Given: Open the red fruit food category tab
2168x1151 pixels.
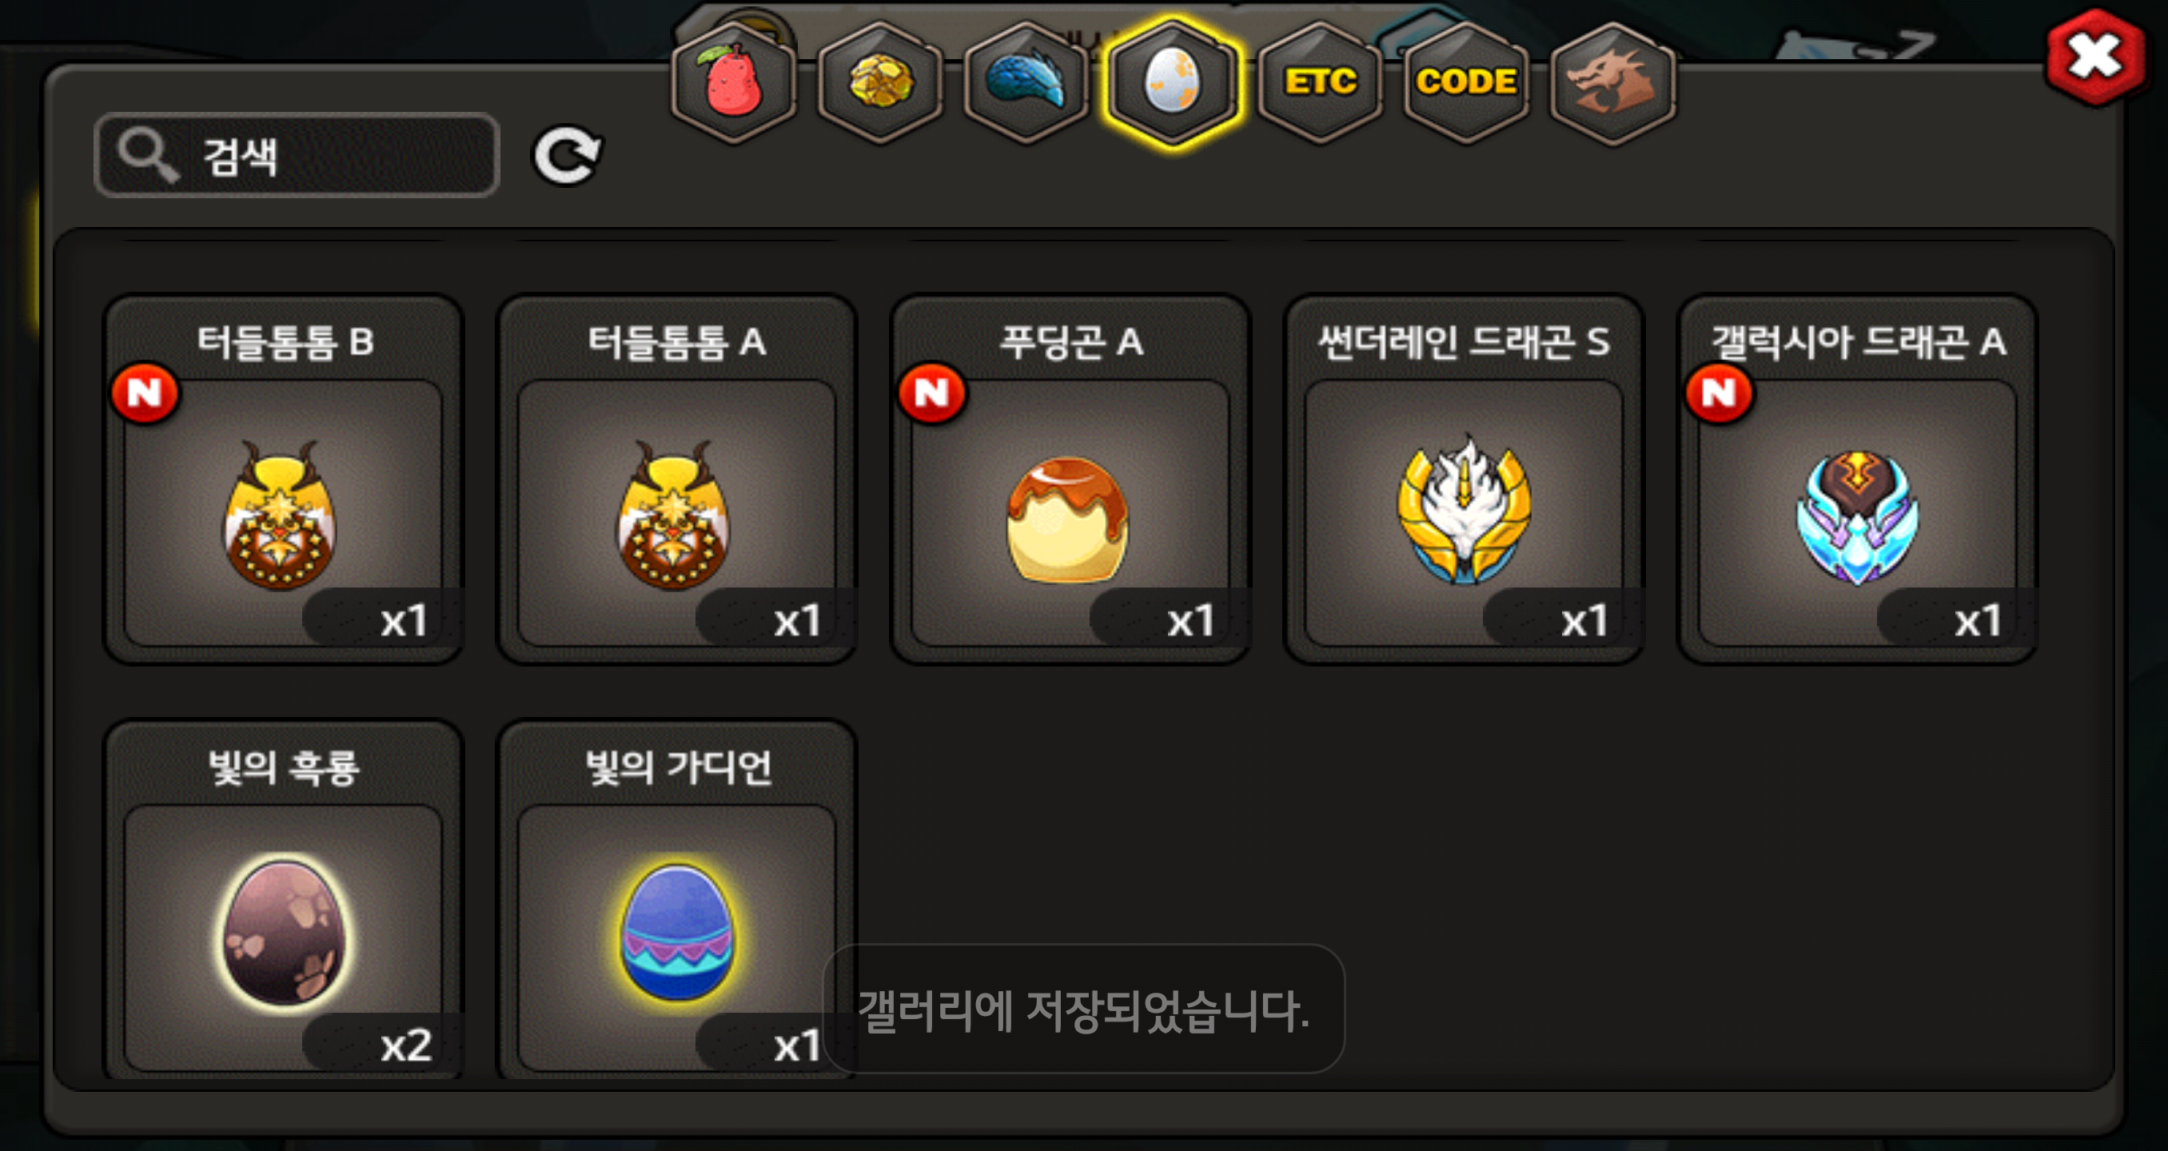Looking at the screenshot, I should [733, 82].
